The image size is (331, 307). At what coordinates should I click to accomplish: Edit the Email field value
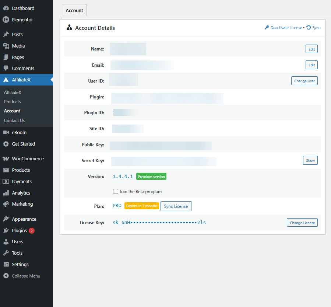(311, 65)
